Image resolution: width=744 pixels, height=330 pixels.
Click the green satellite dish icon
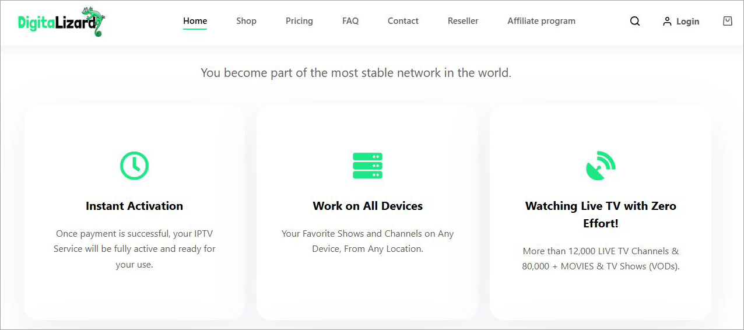click(601, 166)
